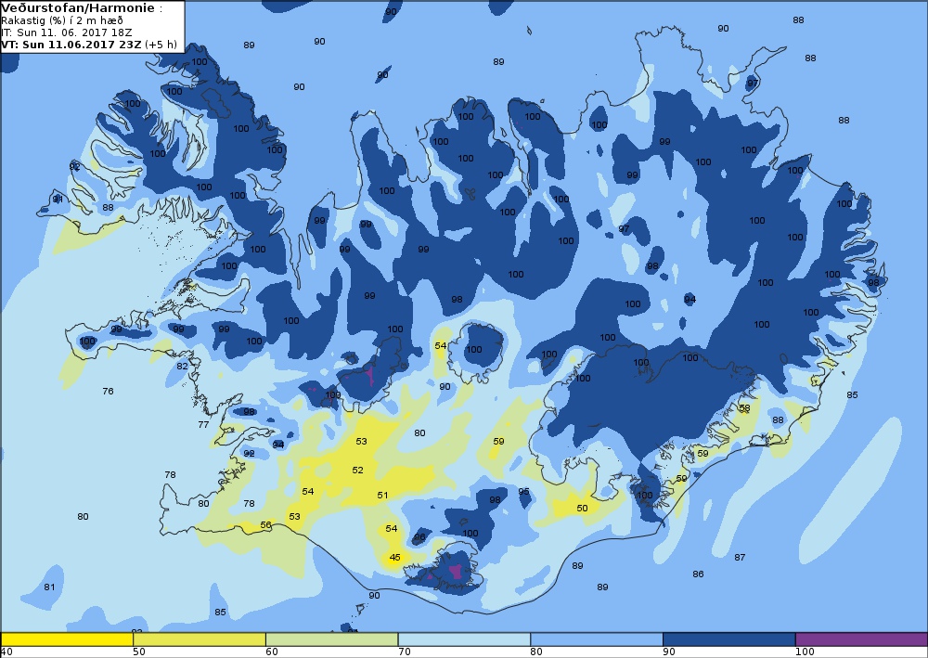
Task: Click the humidity value '52' on the map
Action: coord(357,471)
